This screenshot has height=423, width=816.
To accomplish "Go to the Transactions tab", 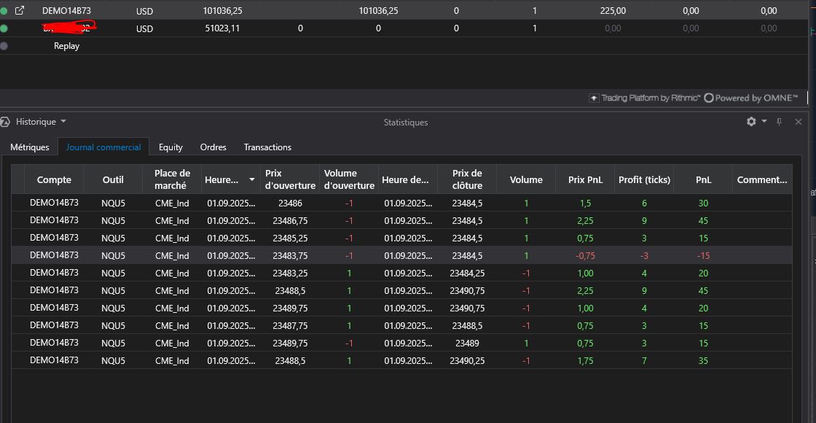I will click(267, 147).
